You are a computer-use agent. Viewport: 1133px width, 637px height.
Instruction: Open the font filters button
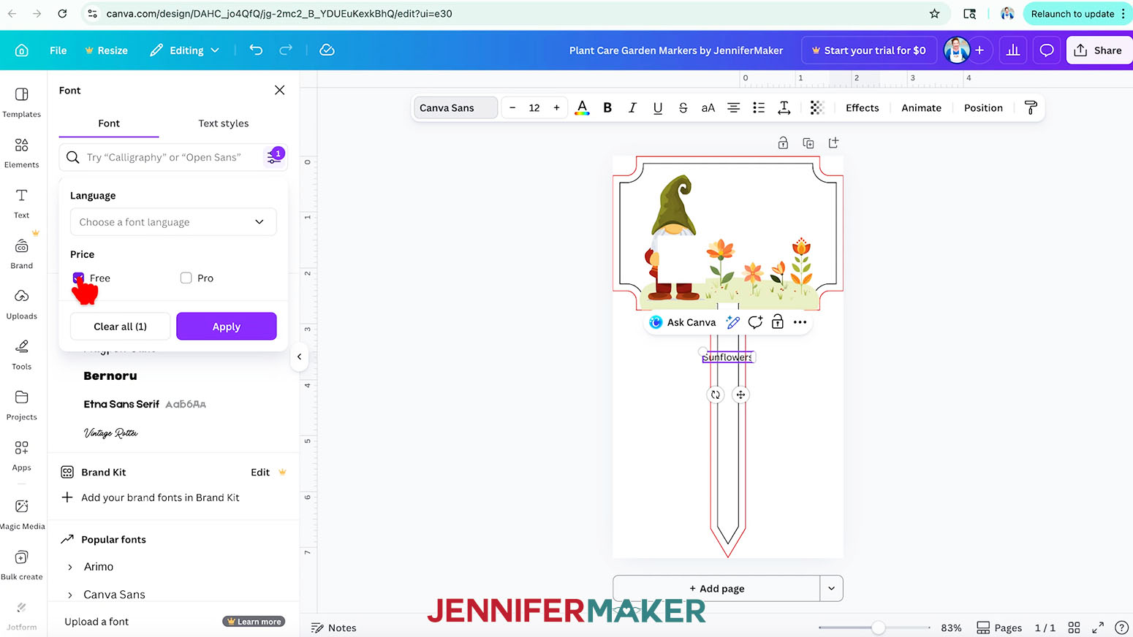[274, 157]
